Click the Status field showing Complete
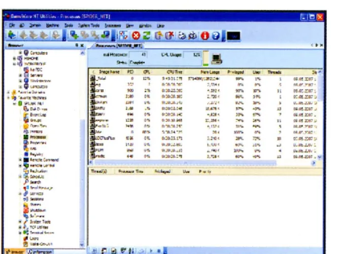340x254 pixels. 165,62
